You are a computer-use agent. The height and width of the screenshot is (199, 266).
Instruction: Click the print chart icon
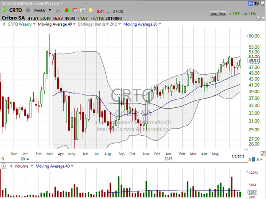tap(27, 10)
